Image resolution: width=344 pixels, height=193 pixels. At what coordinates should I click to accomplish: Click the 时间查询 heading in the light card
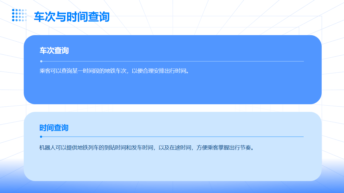(x=54, y=128)
